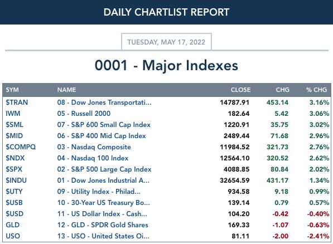Viewport: 333px width, 244px height.
Task: Sort by the SYM column header
Action: point(12,90)
